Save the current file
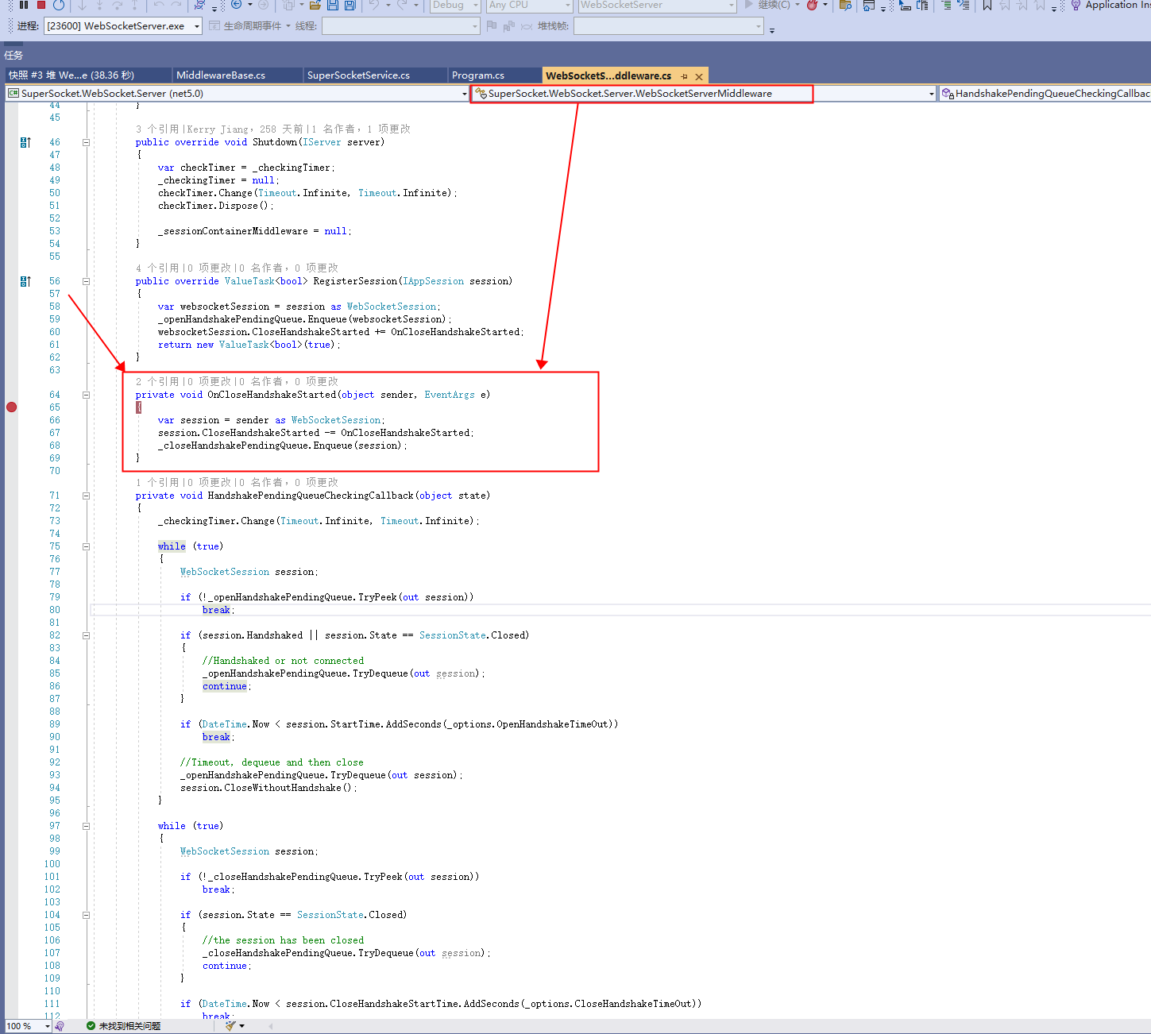The height and width of the screenshot is (1034, 1151). (333, 5)
